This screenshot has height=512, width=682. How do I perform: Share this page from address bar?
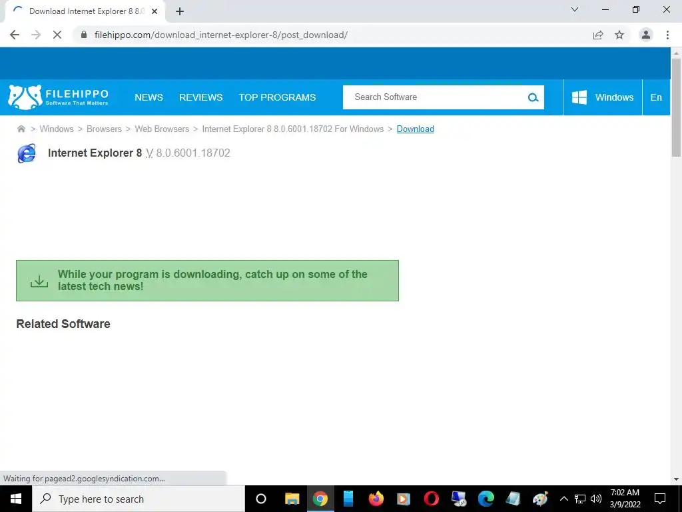click(x=598, y=35)
